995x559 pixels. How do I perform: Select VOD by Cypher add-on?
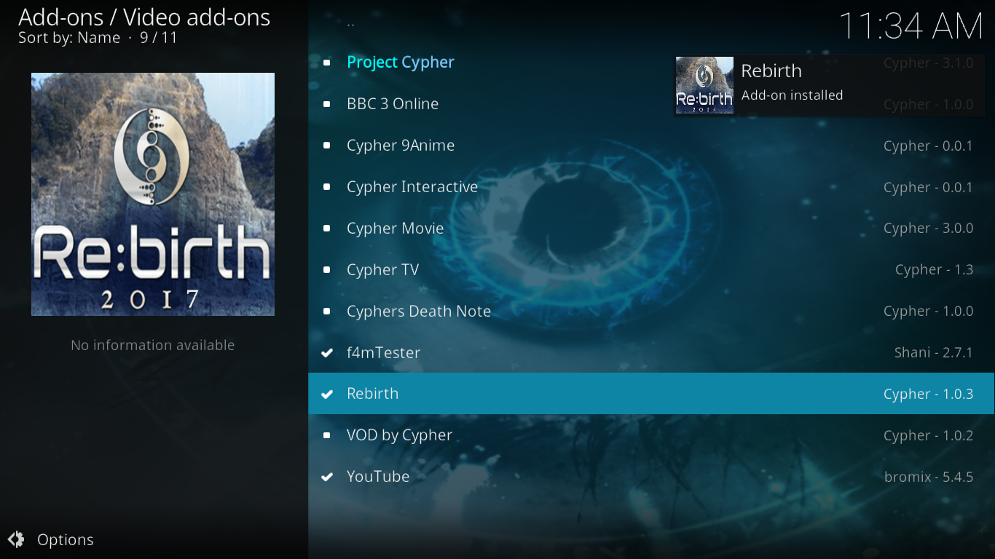click(x=651, y=435)
